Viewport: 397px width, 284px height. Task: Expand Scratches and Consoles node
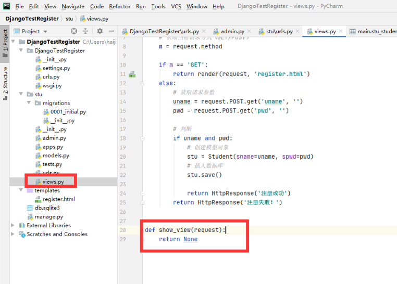coord(13,234)
